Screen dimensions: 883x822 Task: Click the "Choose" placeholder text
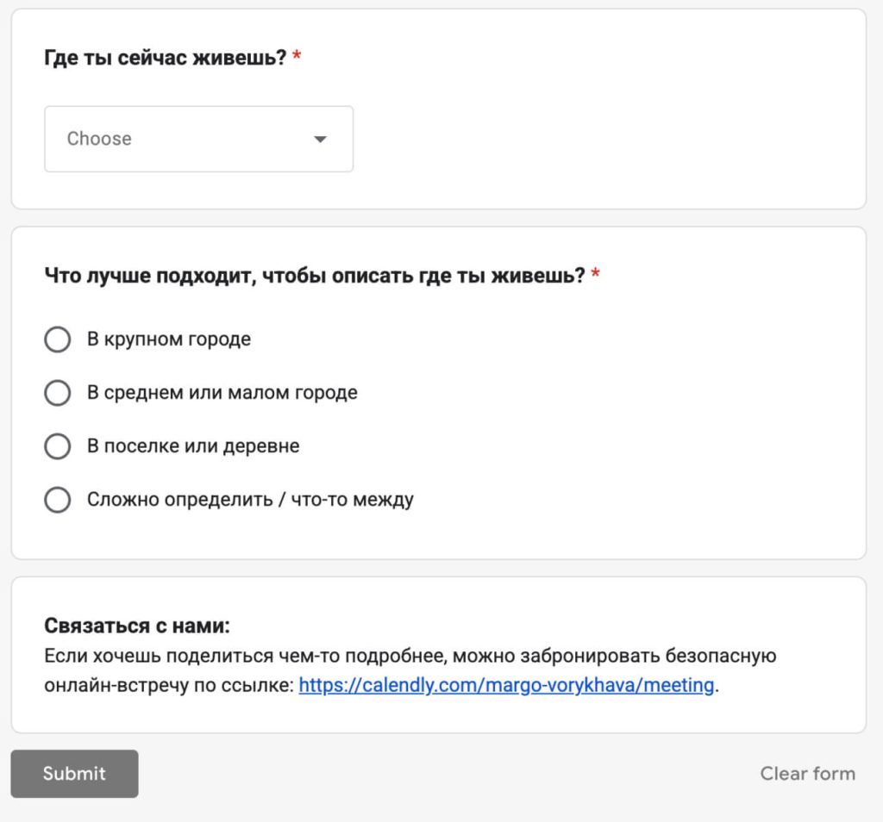click(x=99, y=139)
